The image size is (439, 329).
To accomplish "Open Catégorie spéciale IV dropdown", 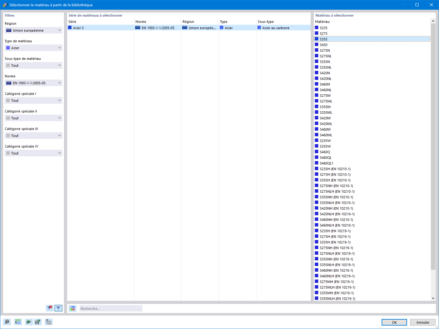I will click(34, 153).
